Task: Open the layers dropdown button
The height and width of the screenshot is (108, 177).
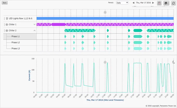Action: [x=166, y=3]
